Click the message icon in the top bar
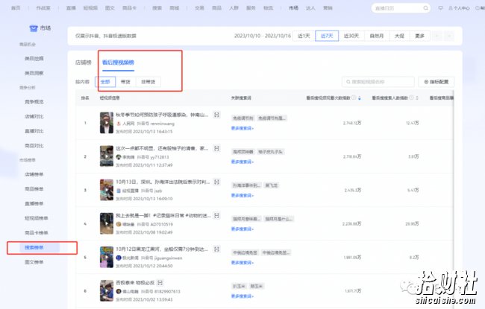This screenshot has height=309, width=485. click(x=440, y=8)
